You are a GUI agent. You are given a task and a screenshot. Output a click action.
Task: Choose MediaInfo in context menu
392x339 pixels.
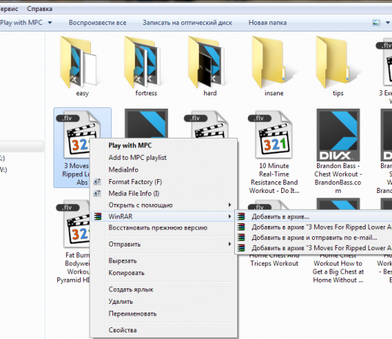[x=123, y=169]
